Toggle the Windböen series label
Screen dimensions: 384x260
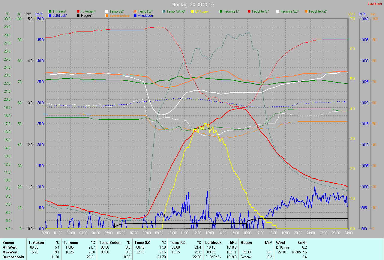point(145,15)
